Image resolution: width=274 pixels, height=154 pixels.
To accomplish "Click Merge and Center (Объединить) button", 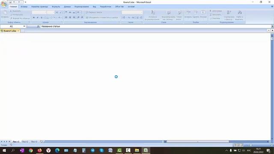I will click(102, 18).
